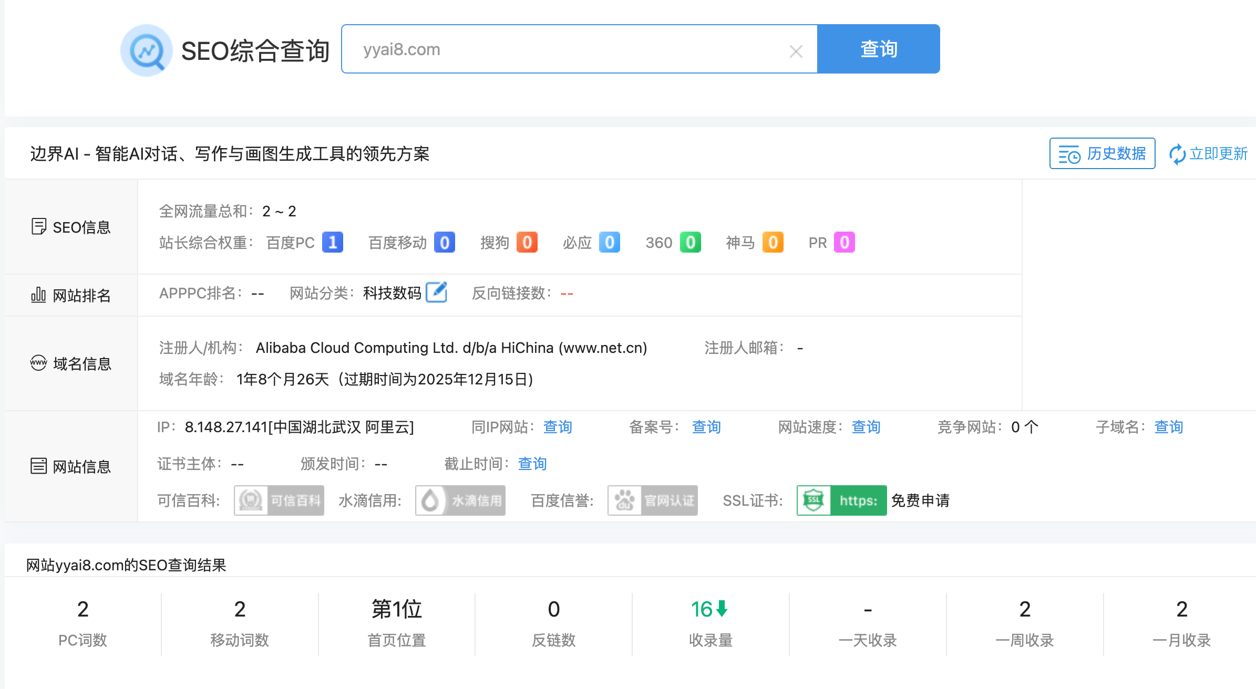Click the 百度PC weight badge 1
The image size is (1256, 689).
coord(332,243)
